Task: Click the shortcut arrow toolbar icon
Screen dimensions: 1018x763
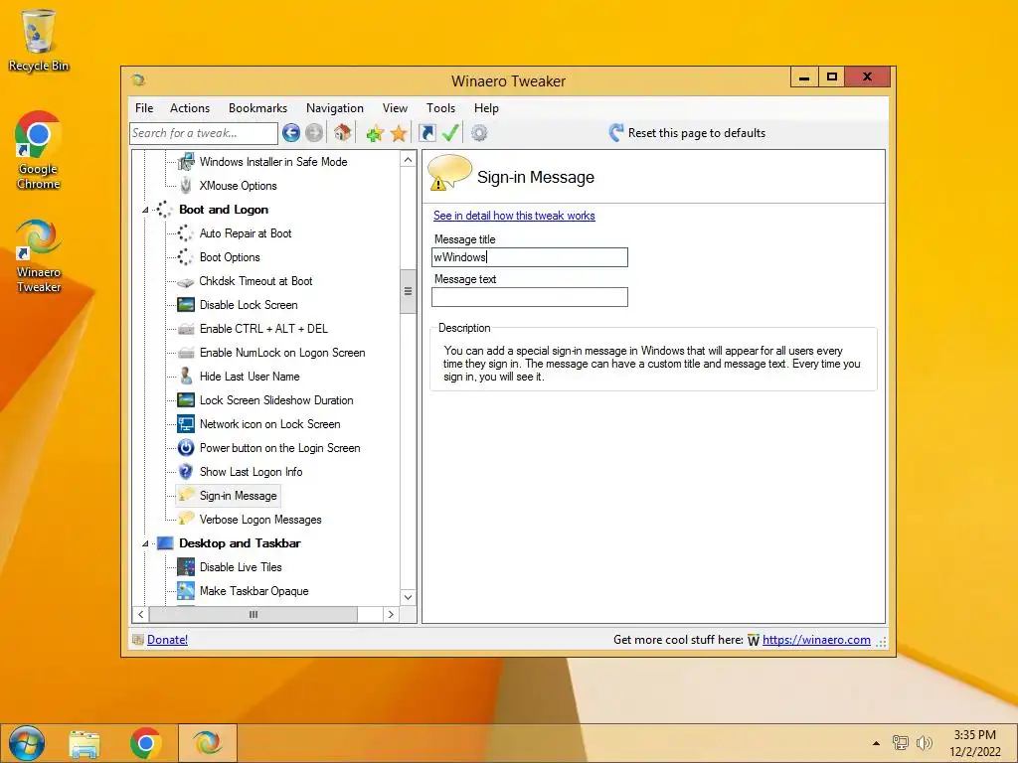Action: [x=427, y=133]
